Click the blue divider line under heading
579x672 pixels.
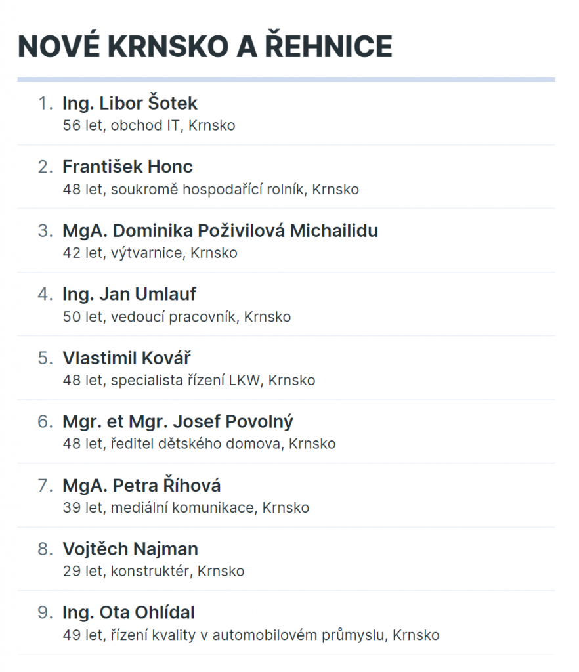coord(286,79)
